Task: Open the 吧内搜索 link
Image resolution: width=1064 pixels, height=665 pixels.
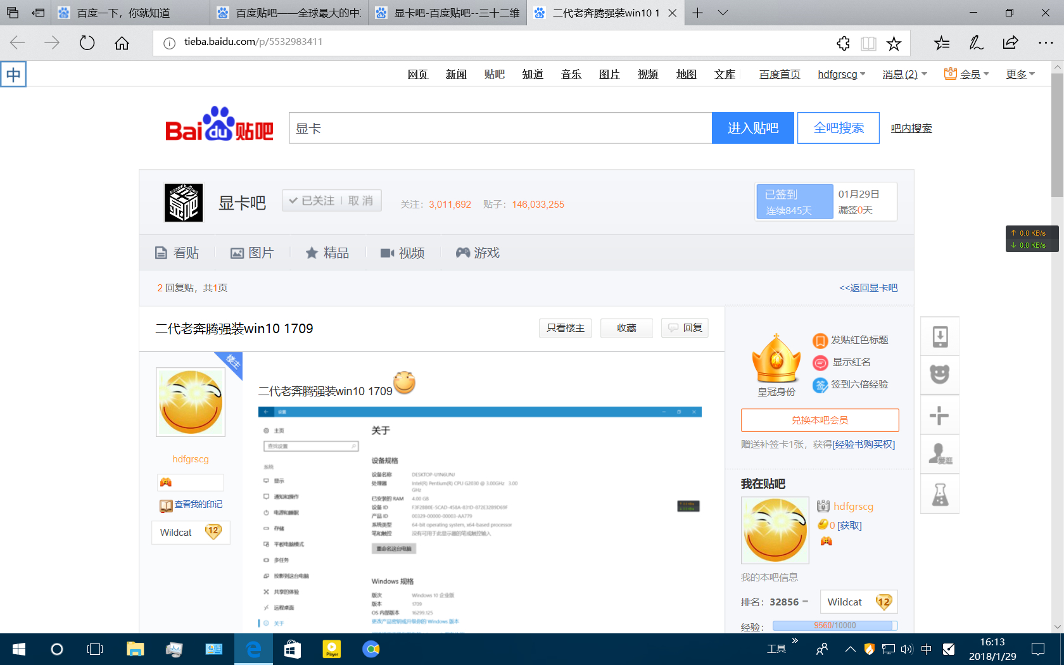Action: [911, 128]
